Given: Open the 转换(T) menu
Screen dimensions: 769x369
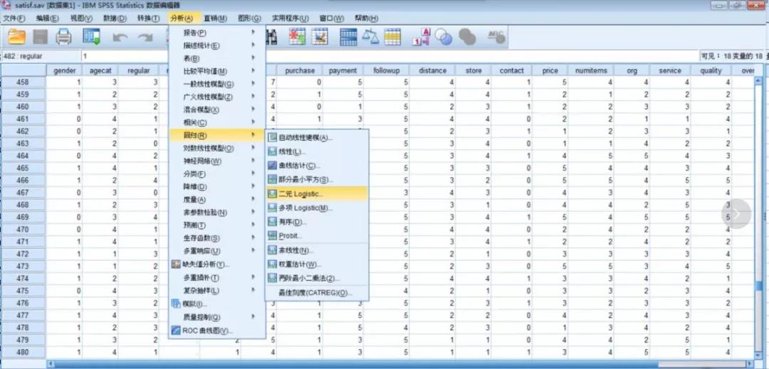Looking at the screenshot, I should point(149,18).
